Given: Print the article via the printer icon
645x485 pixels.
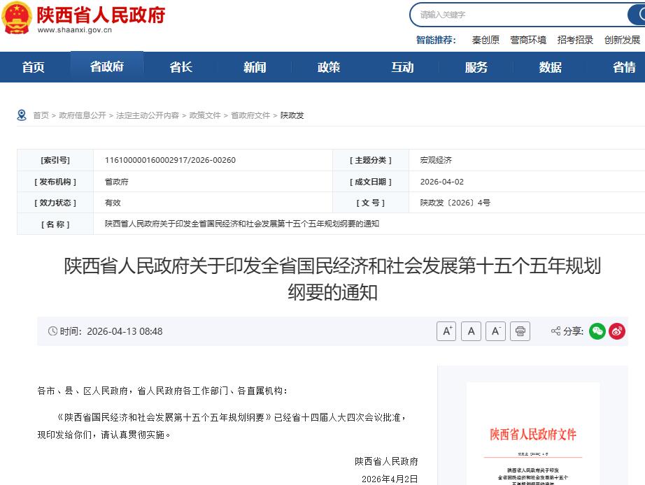Looking at the screenshot, I should [520, 331].
